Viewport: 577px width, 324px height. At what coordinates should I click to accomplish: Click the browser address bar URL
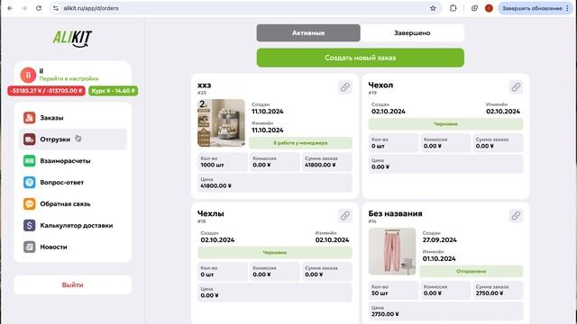point(91,8)
